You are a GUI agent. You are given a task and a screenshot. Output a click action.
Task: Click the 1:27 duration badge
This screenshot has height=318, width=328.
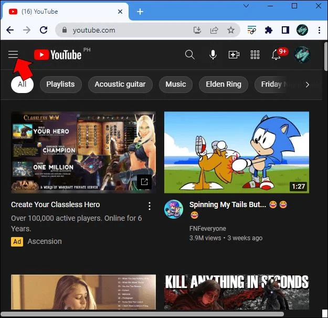click(x=298, y=186)
